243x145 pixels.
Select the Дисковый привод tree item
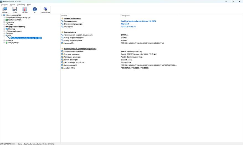15,31
